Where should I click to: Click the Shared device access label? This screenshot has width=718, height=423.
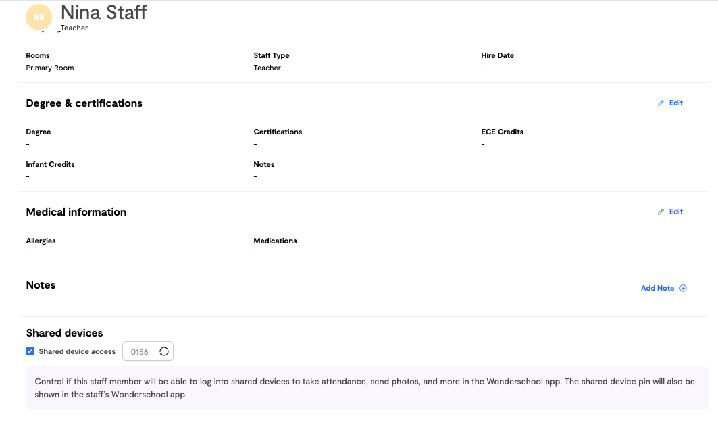coord(77,351)
